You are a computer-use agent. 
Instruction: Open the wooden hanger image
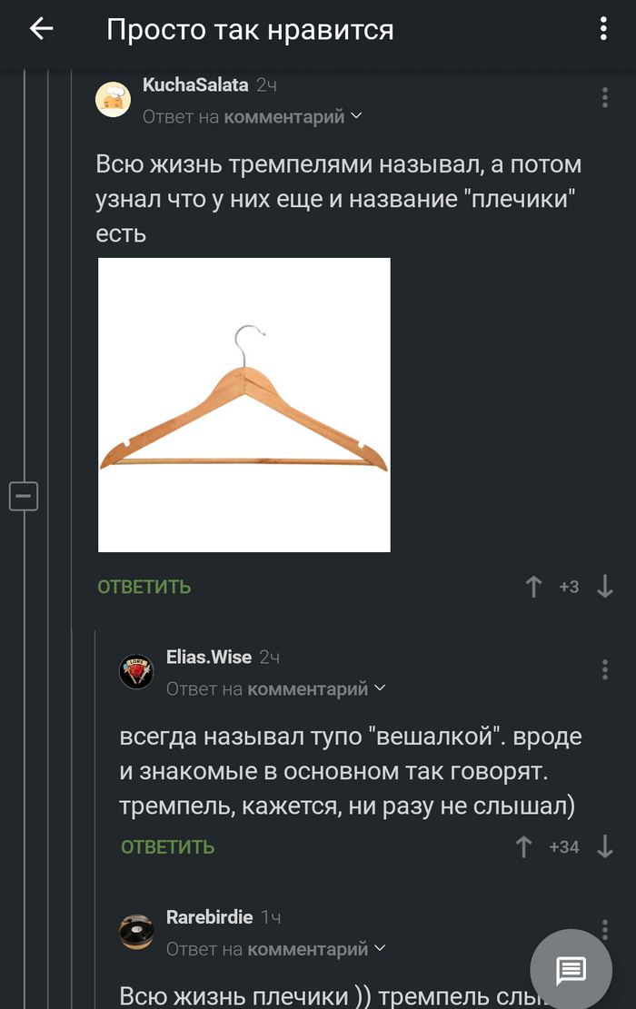click(x=244, y=405)
